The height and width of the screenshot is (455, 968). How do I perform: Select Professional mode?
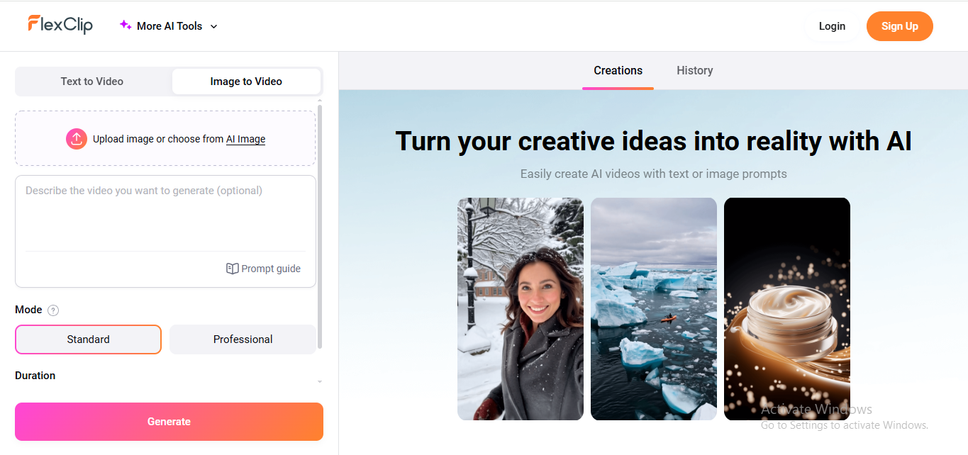243,339
